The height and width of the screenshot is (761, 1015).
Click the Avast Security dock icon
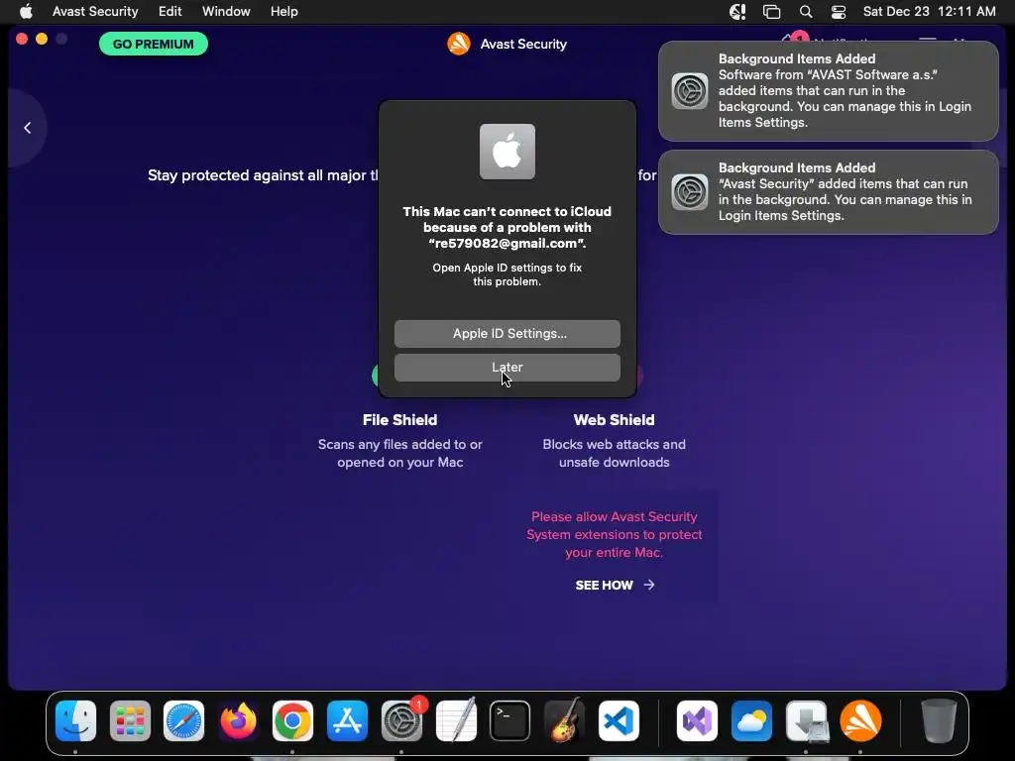pyautogui.click(x=860, y=720)
